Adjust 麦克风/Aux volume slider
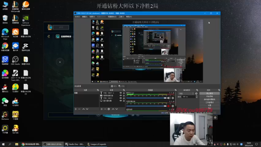The height and width of the screenshot is (147, 261). [x=146, y=98]
